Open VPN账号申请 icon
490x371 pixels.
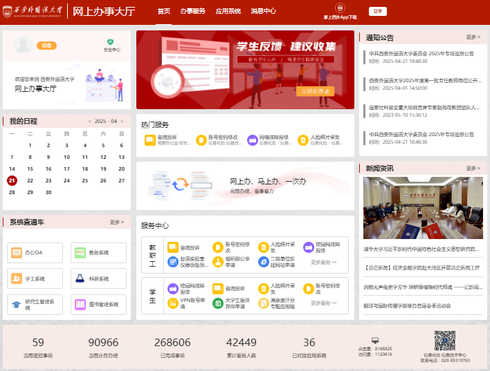point(173,303)
